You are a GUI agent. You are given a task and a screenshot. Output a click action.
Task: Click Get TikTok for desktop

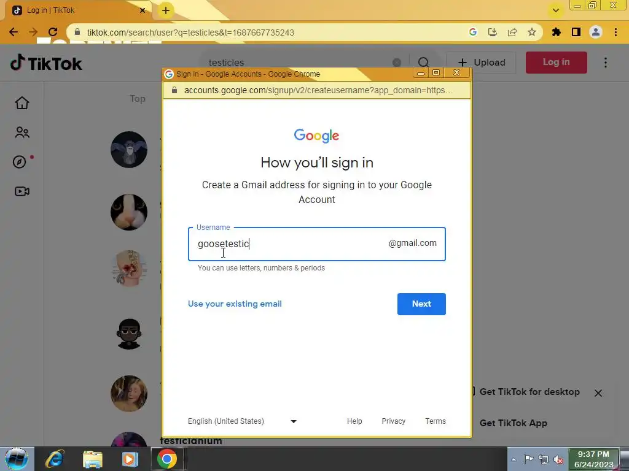[529, 392]
